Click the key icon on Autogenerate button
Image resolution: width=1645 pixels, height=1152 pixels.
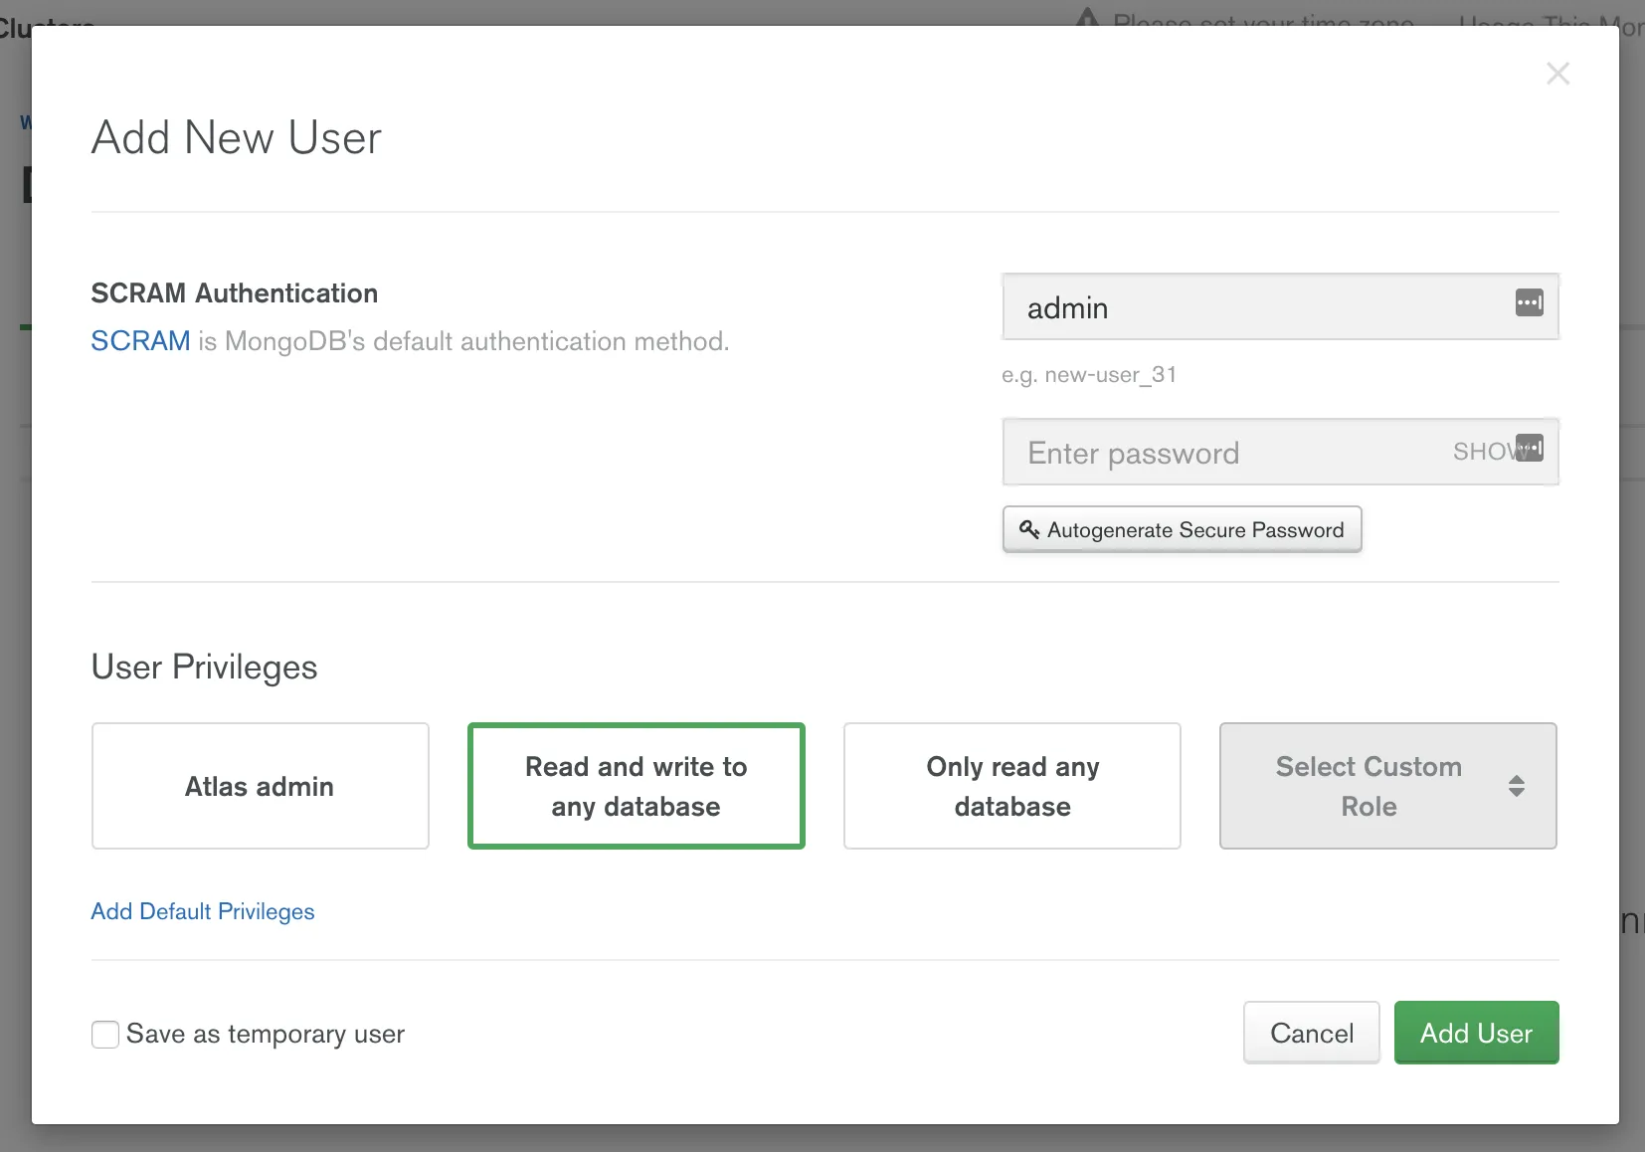point(1029,529)
